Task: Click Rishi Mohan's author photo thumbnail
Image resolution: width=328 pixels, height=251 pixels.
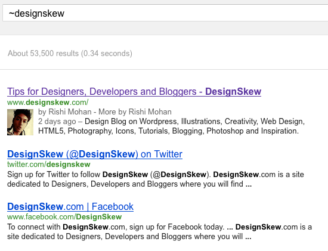Action: [20, 122]
